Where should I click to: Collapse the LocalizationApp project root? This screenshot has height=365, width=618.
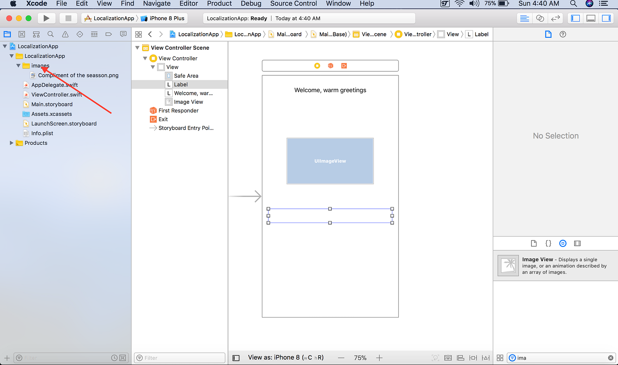coord(5,46)
